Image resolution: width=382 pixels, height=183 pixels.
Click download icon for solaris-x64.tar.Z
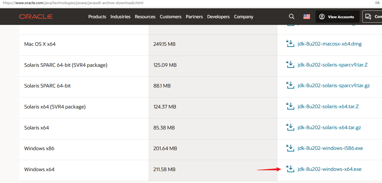click(x=290, y=106)
